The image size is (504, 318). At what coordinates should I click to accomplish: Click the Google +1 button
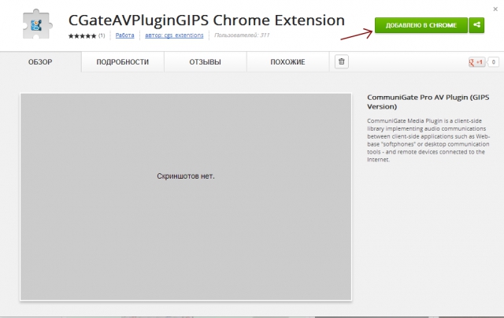coord(476,62)
